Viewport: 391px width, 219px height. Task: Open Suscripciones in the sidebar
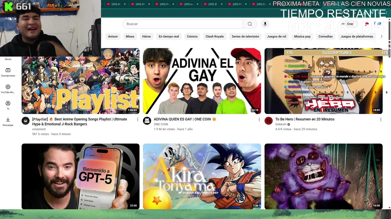point(8,72)
